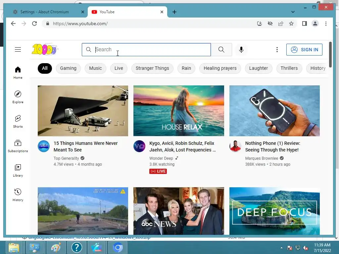
Task: Open the Top Generality channel name link
Action: pos(66,158)
